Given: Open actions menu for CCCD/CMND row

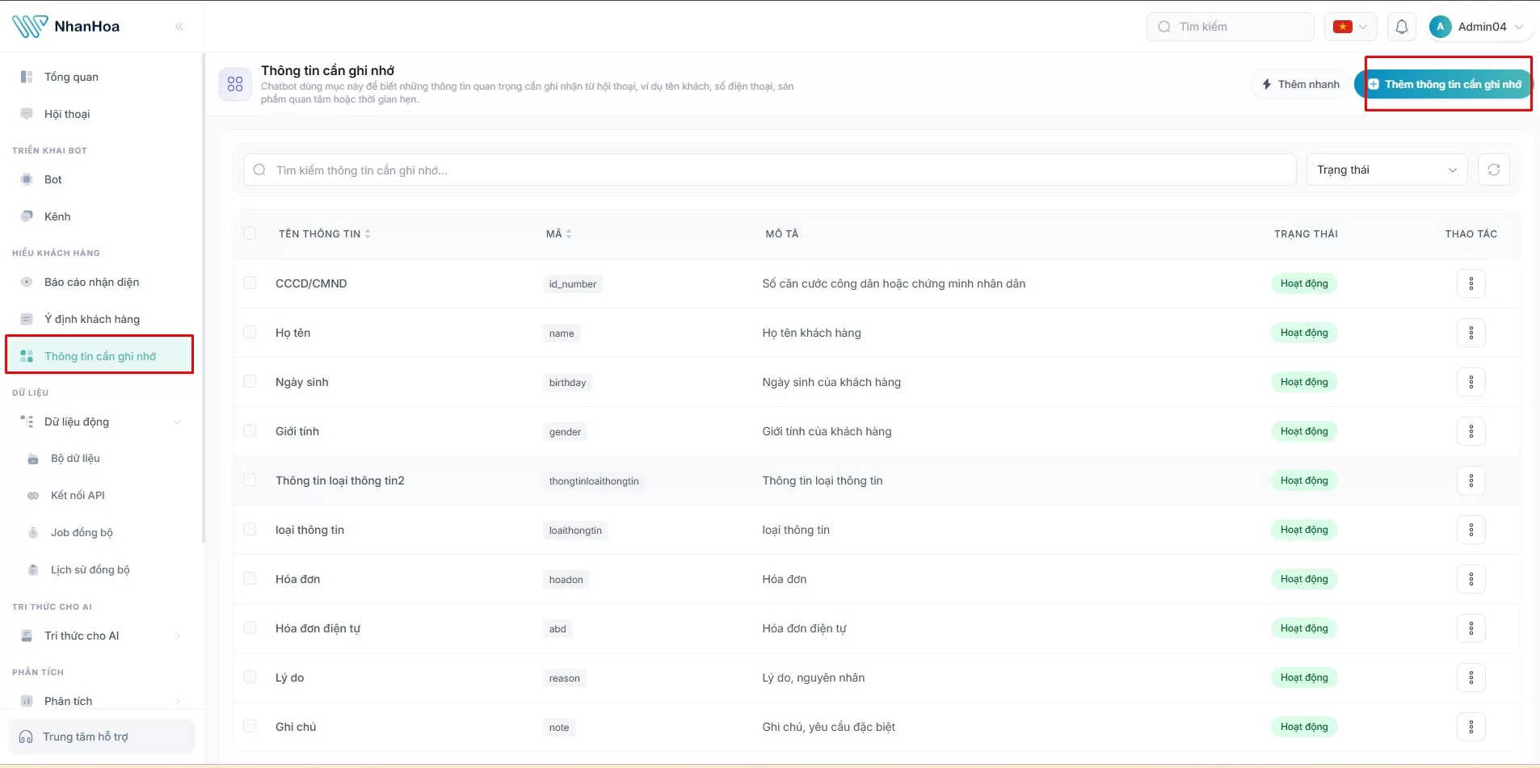Looking at the screenshot, I should pyautogui.click(x=1471, y=283).
